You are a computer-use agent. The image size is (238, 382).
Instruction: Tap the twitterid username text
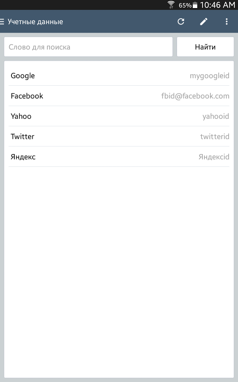215,136
